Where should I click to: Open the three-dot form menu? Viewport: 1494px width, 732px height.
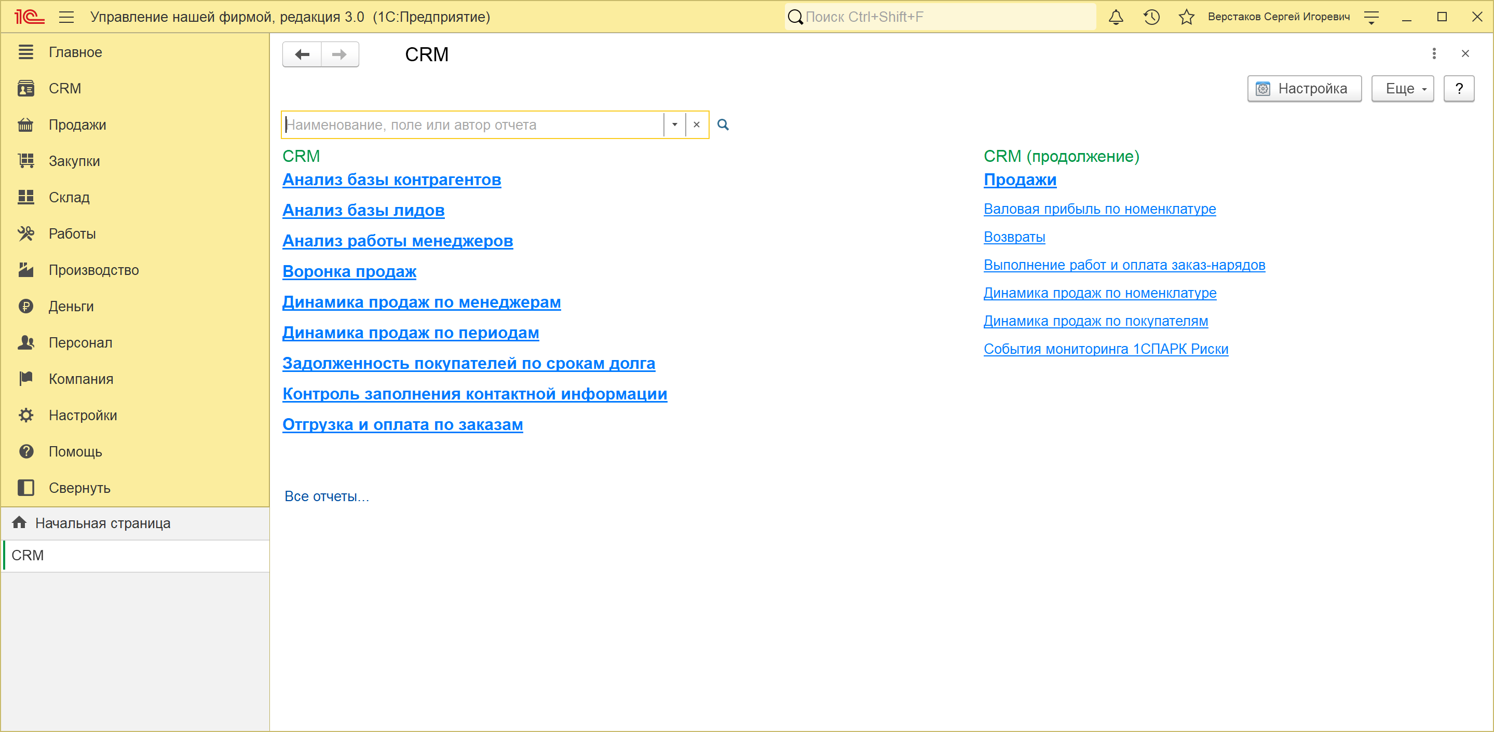tap(1434, 54)
